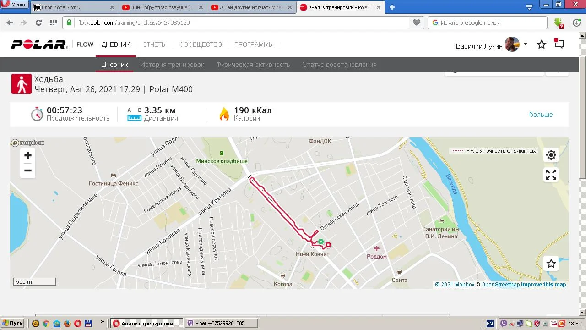Image resolution: width=586 pixels, height=330 pixels.
Task: Select the Физическая активность sub-tab
Action: point(253,65)
